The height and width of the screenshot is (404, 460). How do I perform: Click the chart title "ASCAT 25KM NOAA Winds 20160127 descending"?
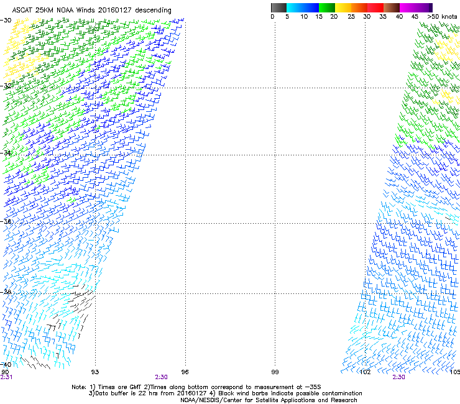91,11
